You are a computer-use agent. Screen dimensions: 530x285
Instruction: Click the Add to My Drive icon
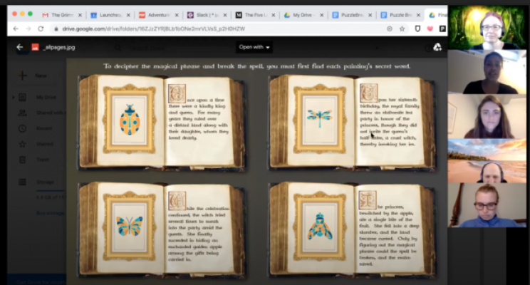coord(437,47)
